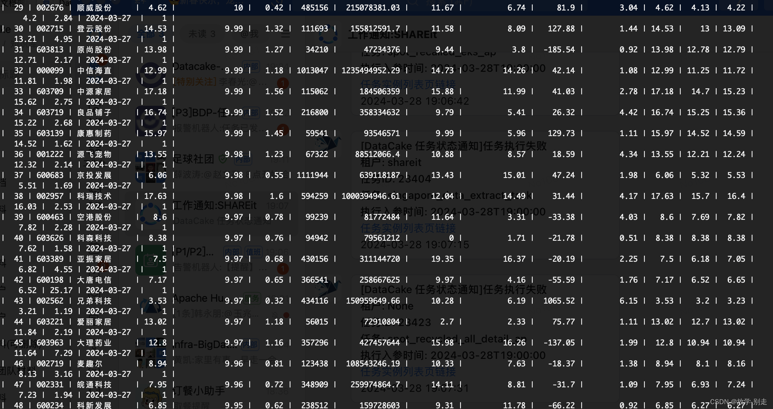Click the 订餐小助手 cartoon avatar
The height and width of the screenshot is (409, 773).
[151, 398]
